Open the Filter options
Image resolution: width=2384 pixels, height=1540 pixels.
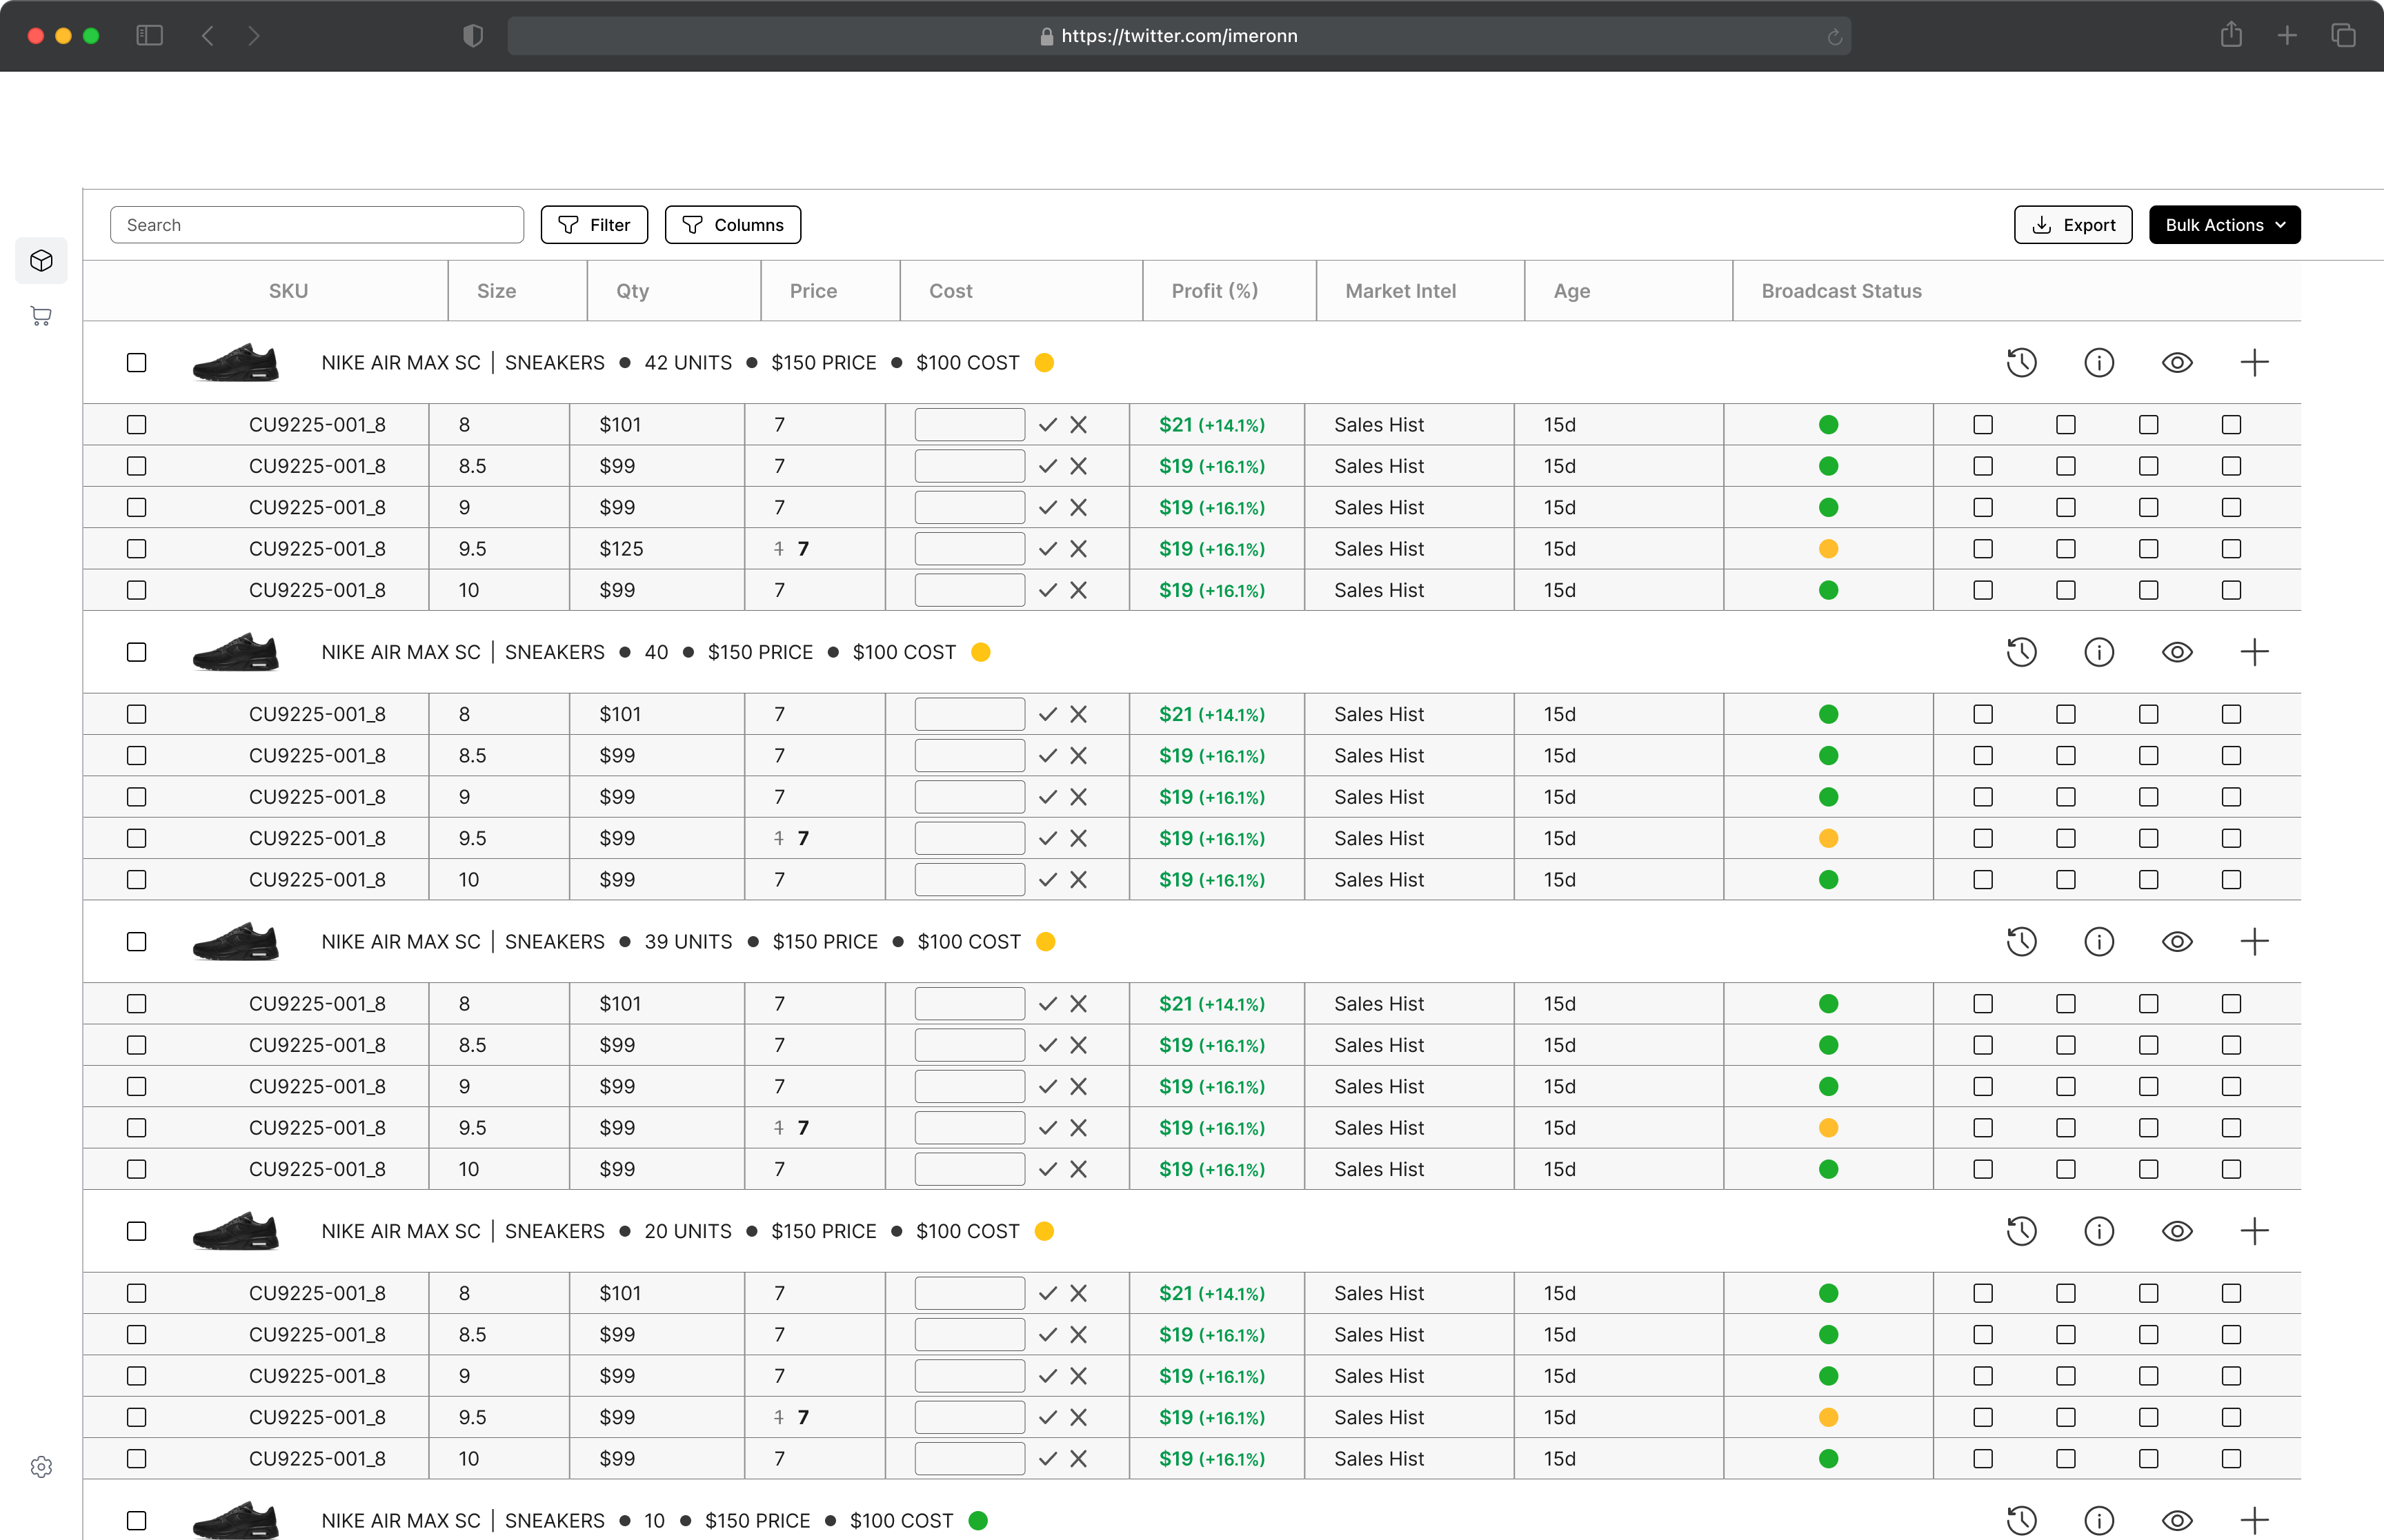click(x=593, y=225)
